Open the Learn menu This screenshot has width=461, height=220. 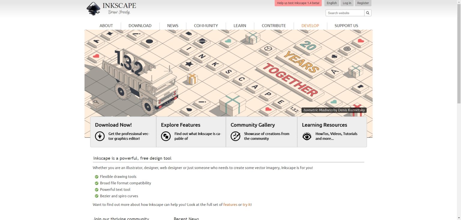point(240,26)
